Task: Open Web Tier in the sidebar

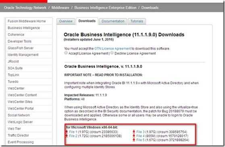Action: click(14, 128)
